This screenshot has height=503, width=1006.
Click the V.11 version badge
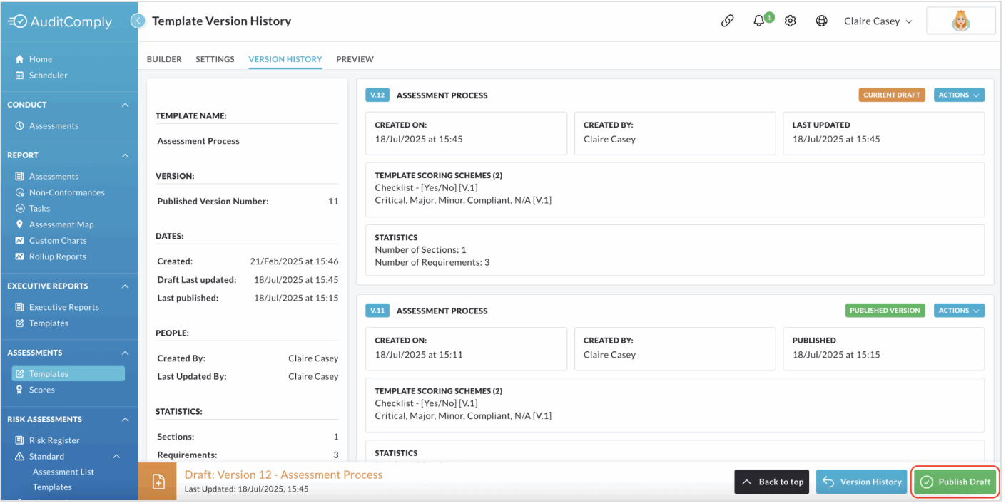377,311
